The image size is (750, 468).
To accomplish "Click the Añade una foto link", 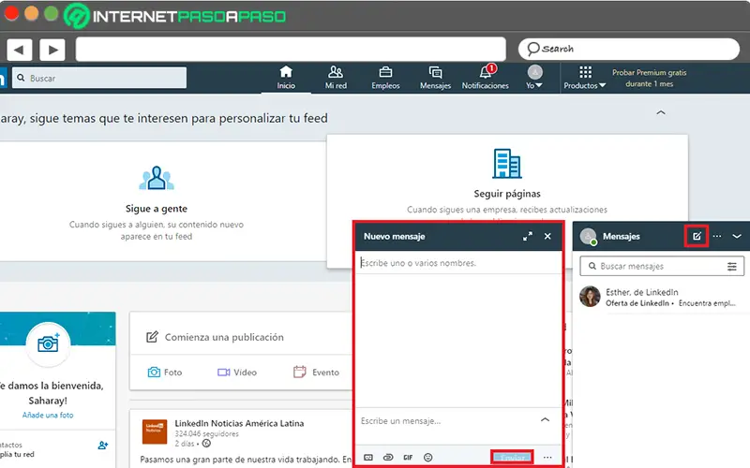I will click(48, 415).
